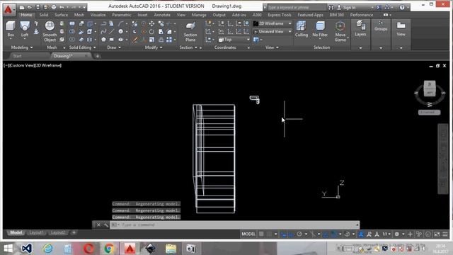
Task: Click the wrench customize icon on command line
Action: [x=105, y=225]
